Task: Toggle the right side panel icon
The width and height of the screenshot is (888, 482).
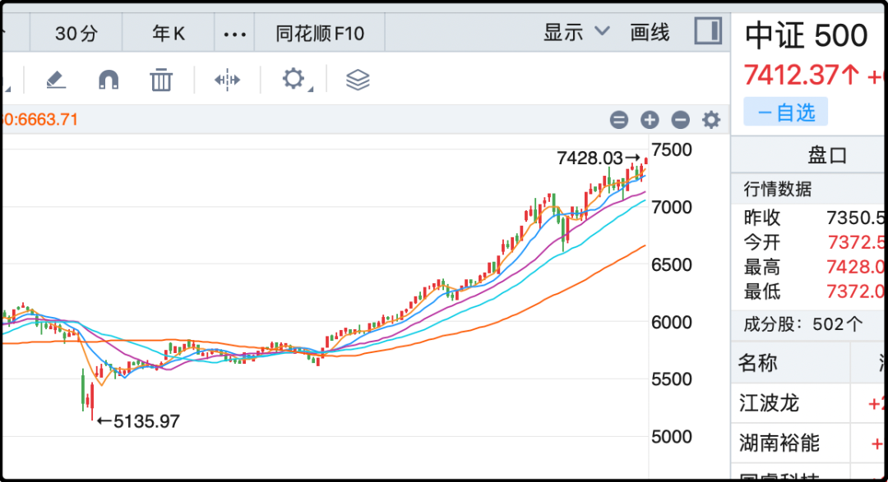Action: pyautogui.click(x=708, y=30)
